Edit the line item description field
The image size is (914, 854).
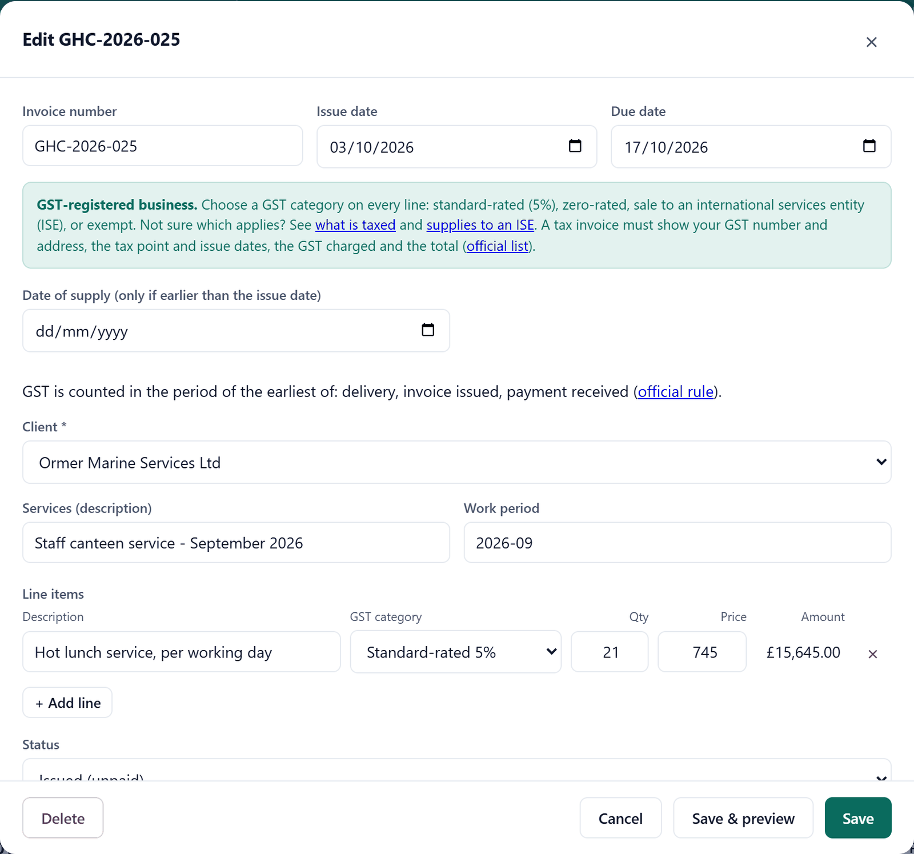click(x=182, y=652)
